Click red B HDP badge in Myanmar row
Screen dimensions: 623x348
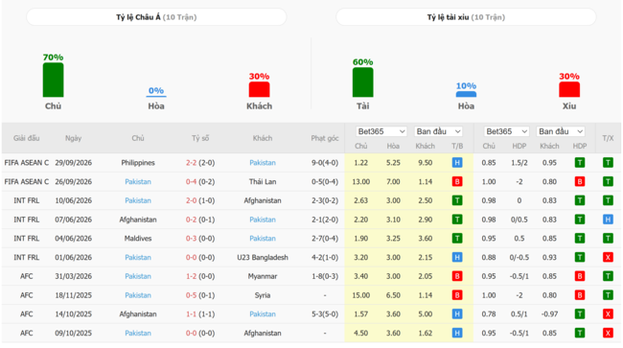[580, 276]
